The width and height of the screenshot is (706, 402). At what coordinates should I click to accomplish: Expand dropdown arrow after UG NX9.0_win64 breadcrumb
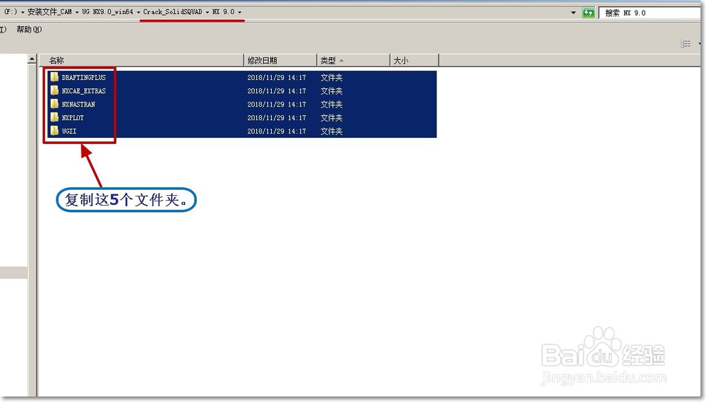(x=138, y=12)
